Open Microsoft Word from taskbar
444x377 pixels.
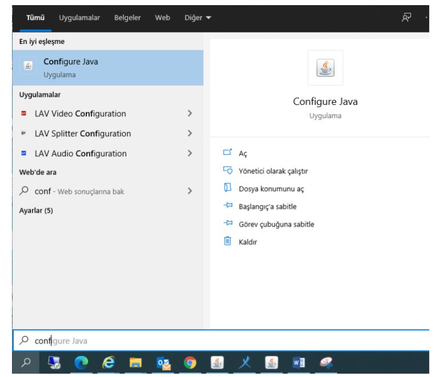299,362
